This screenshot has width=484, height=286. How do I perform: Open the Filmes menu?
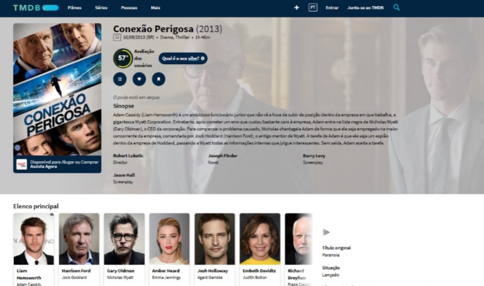click(75, 8)
